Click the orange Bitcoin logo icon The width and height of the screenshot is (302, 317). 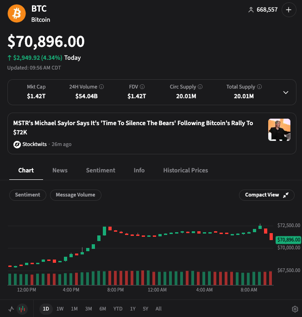tap(17, 13)
